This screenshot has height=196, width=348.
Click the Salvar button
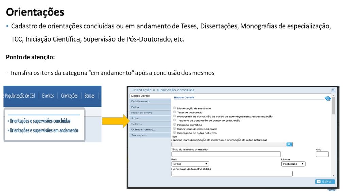325,182
